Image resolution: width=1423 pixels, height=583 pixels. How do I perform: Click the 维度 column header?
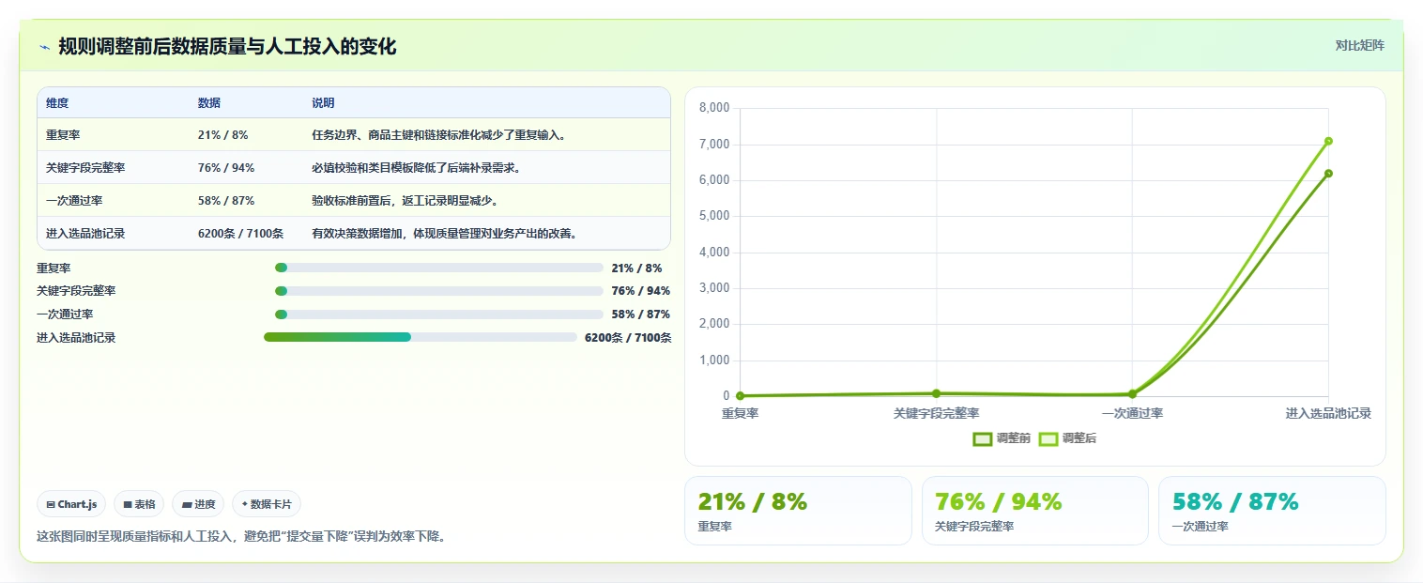tap(57, 103)
